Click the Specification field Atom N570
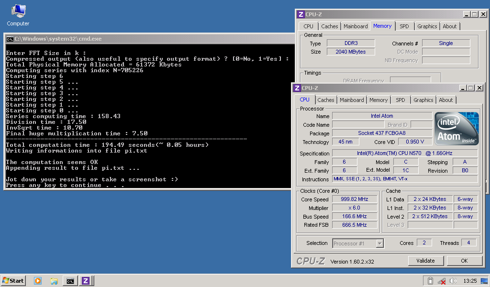Image resolution: width=490 pixels, height=287 pixels. (x=405, y=154)
